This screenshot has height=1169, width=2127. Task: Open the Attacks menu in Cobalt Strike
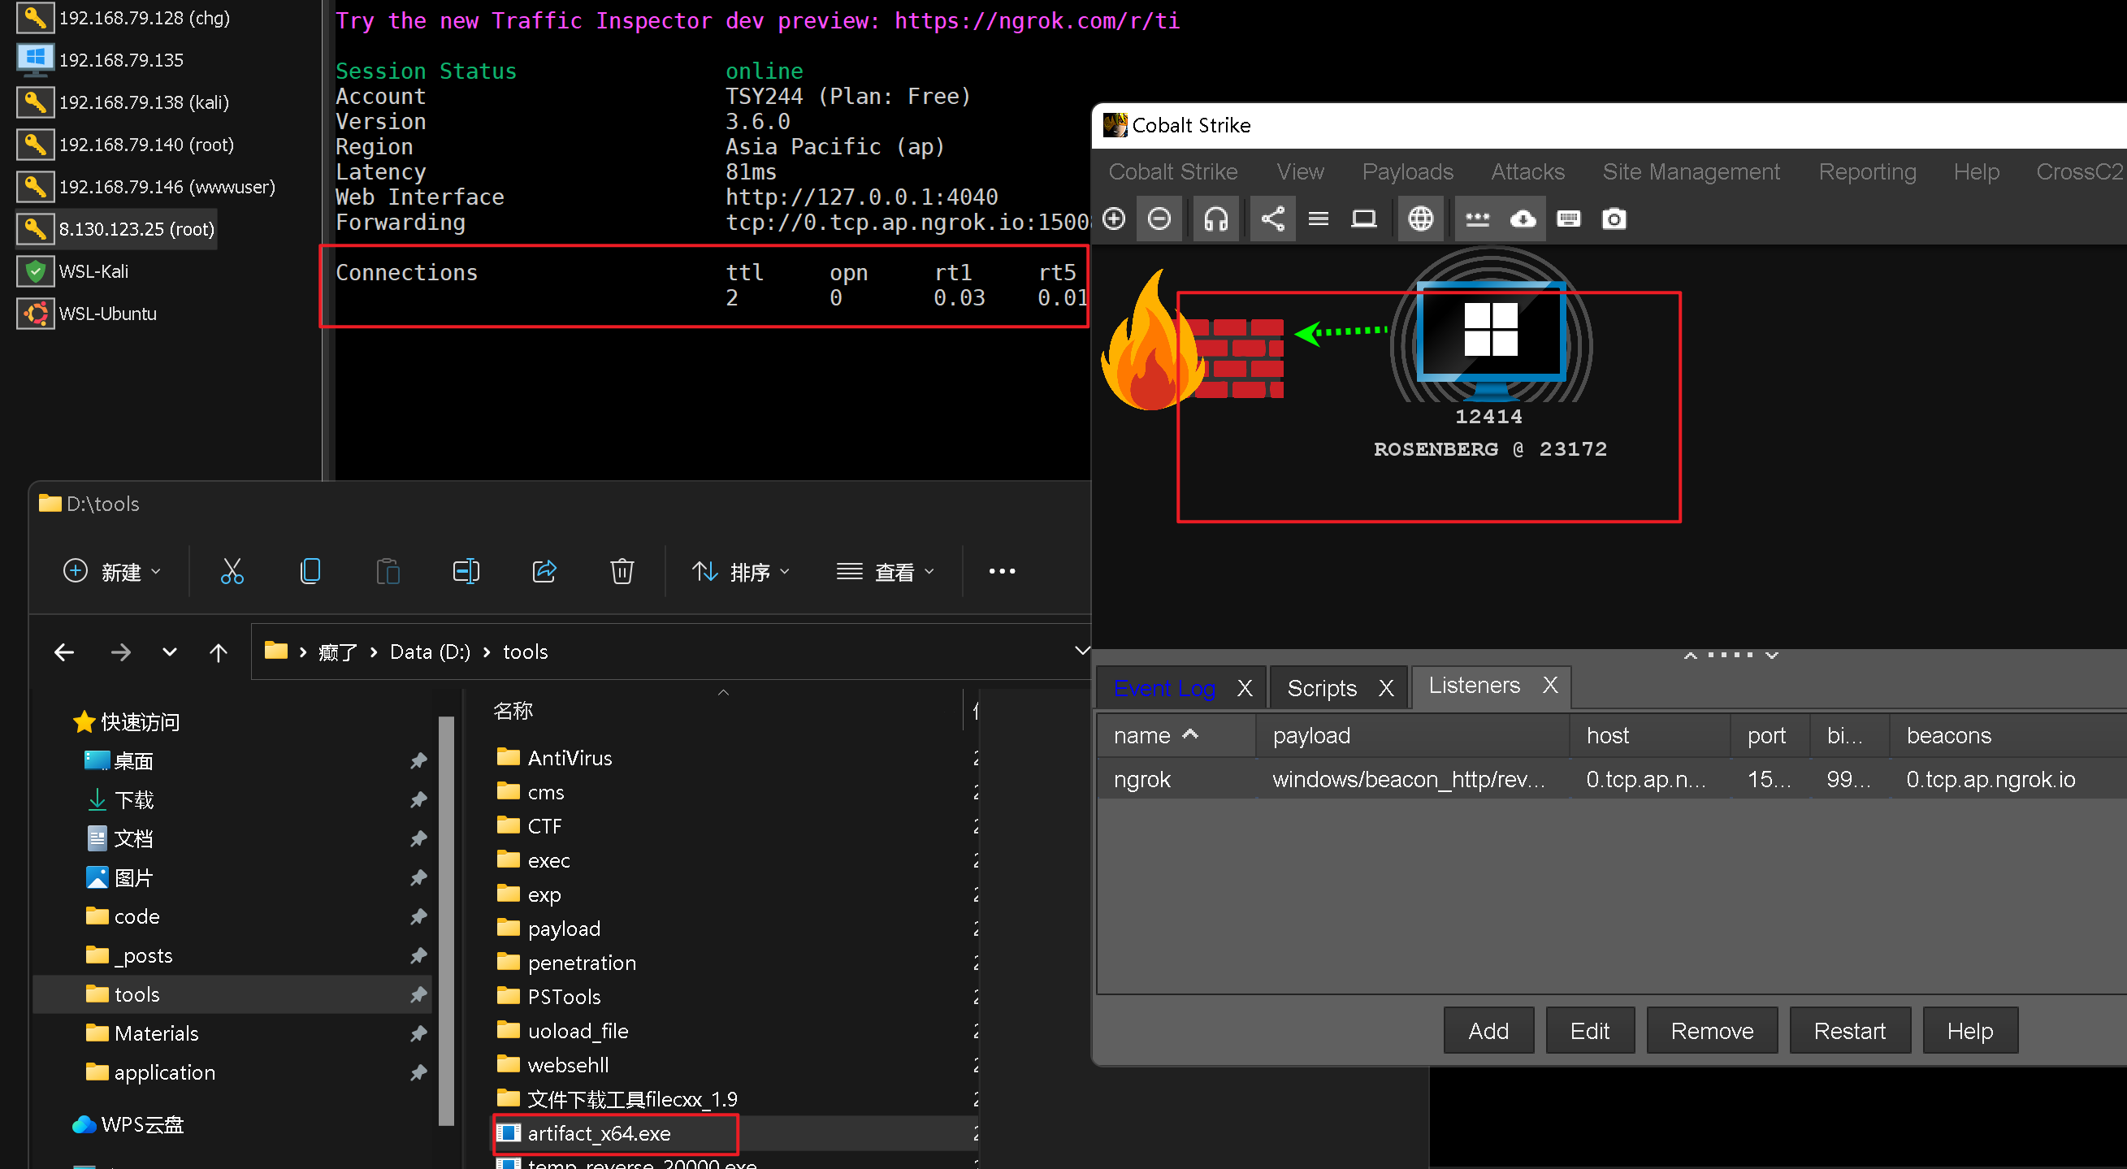point(1526,171)
